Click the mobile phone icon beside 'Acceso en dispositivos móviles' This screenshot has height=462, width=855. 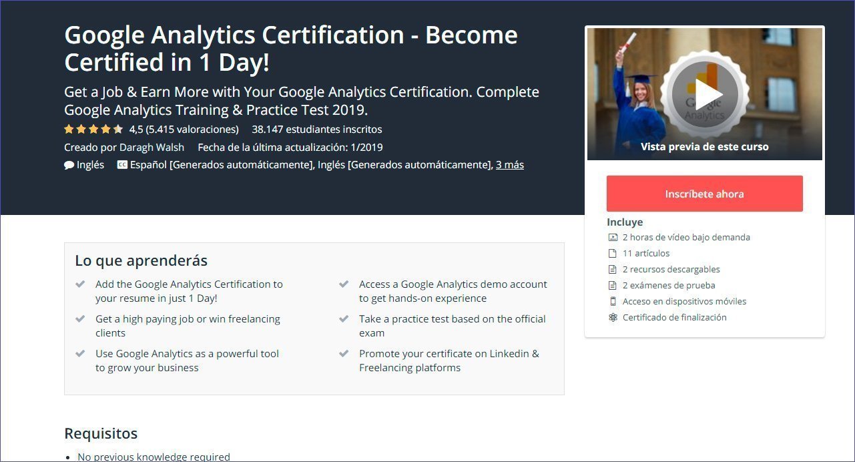(613, 301)
